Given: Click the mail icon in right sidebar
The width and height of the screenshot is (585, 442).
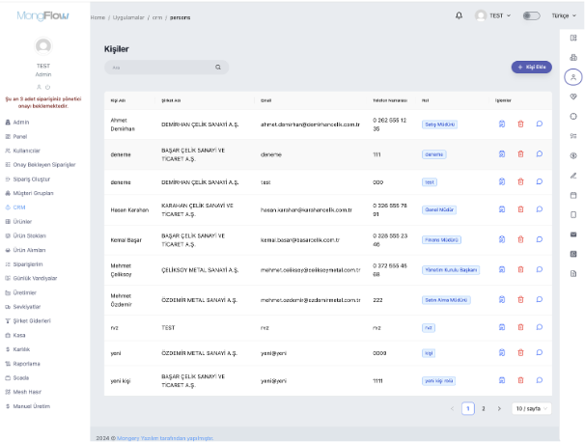Looking at the screenshot, I should point(573,235).
